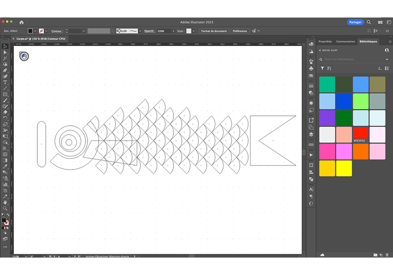Switch Libraries to list view

[387, 68]
